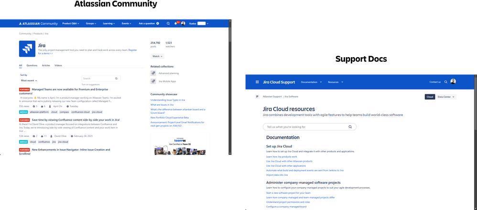The image size is (477, 210).
Task: Click Contact us in Support header
Action: (435, 82)
